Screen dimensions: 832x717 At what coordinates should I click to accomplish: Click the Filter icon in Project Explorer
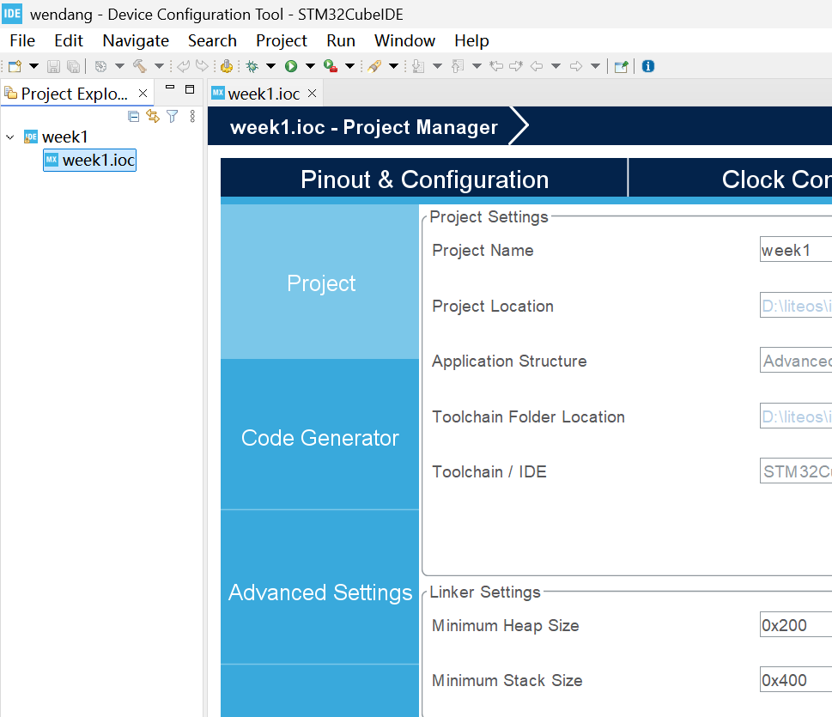pos(173,116)
